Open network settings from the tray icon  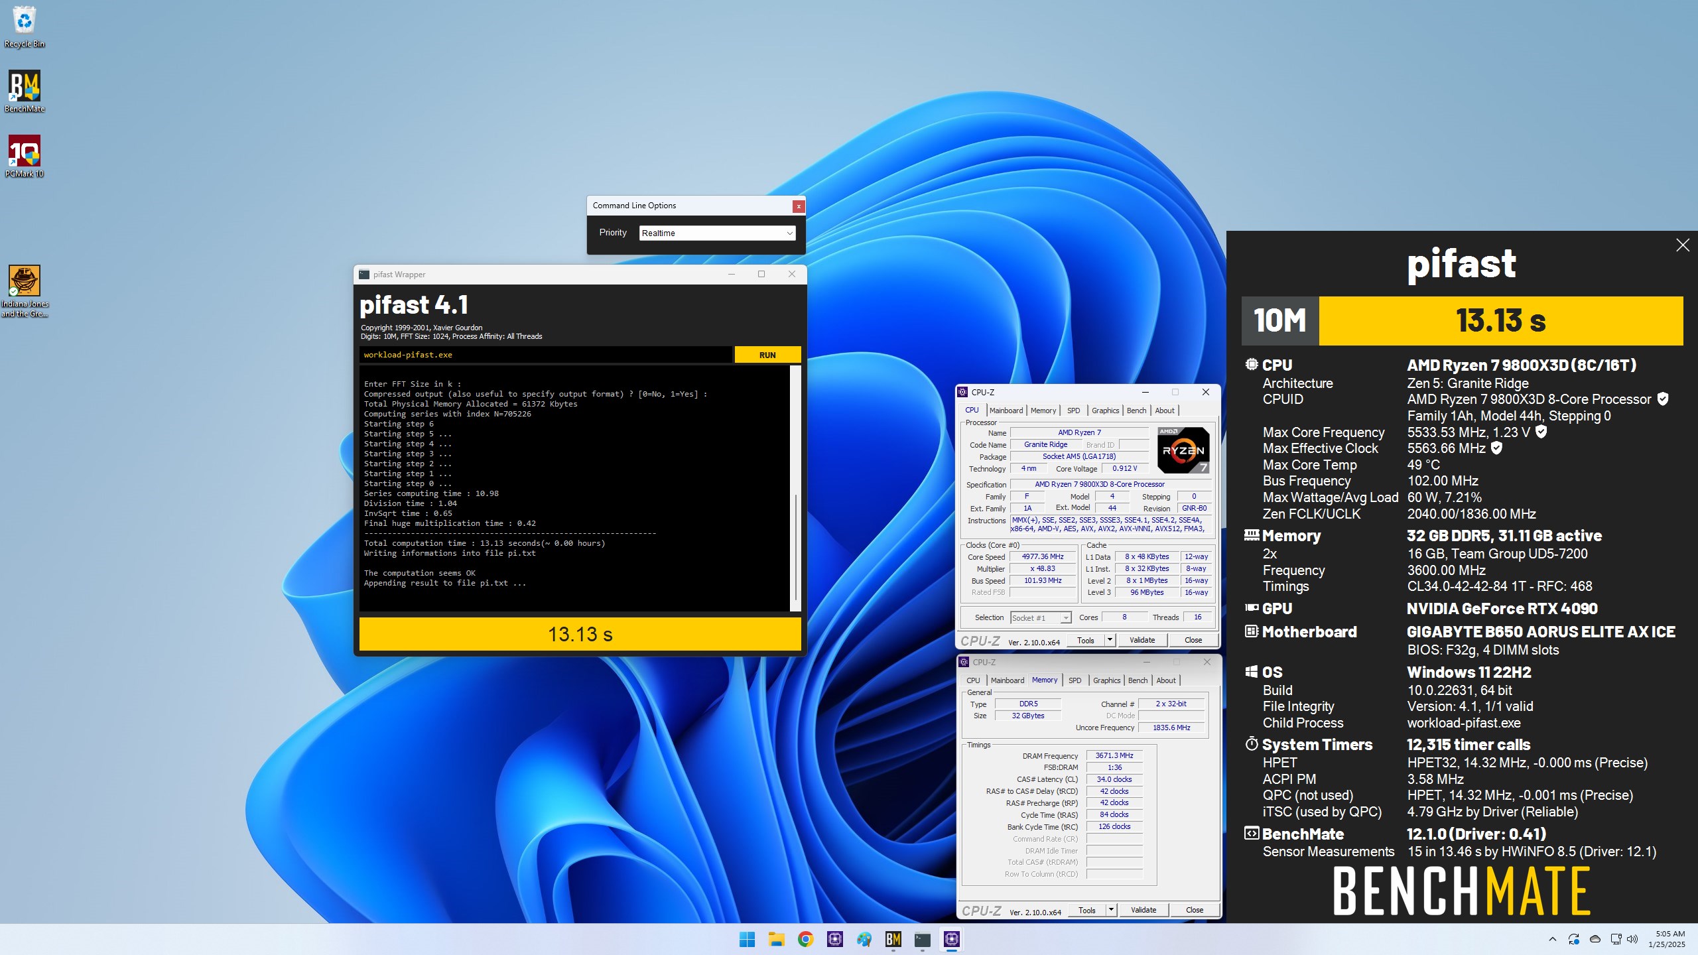click(1616, 939)
